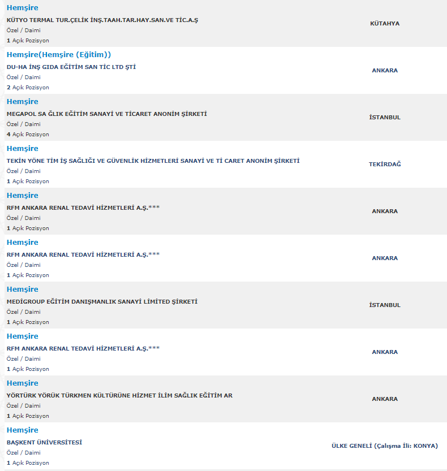Open the Hemşire(Hemşire (Eğitim)) job listing
The image size is (447, 471).
pos(59,55)
